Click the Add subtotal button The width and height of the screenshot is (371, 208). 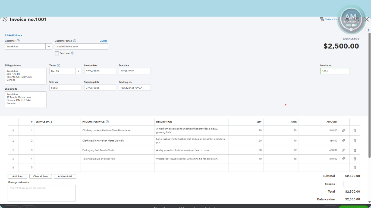(65, 176)
